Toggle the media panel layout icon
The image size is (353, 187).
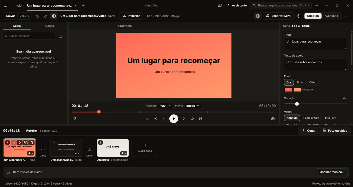54,16
